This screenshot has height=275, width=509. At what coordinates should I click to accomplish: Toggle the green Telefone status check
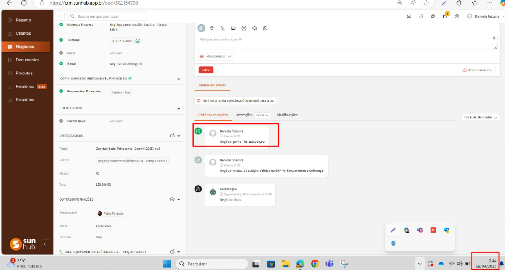pyautogui.click(x=61, y=40)
